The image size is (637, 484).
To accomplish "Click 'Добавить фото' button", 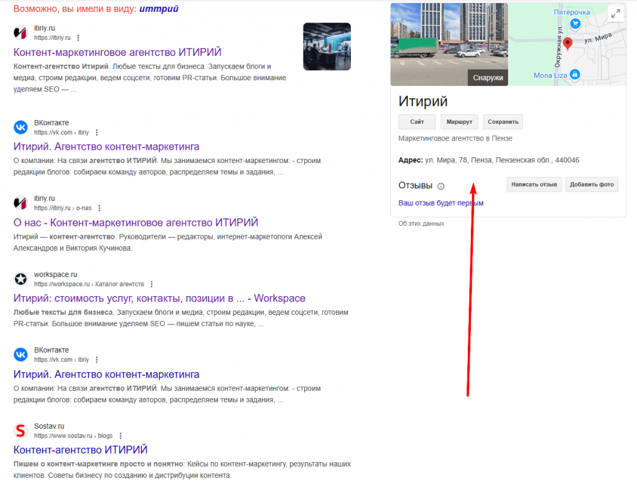I will pos(592,185).
